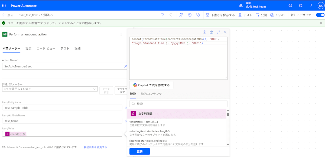Click the 更新 button
The height and width of the screenshot is (157, 325).
(139, 152)
